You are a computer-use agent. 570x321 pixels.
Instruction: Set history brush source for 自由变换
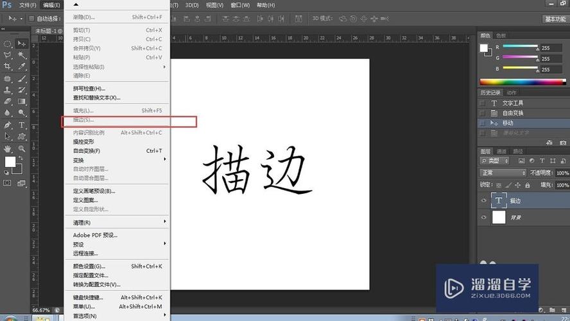(483, 113)
